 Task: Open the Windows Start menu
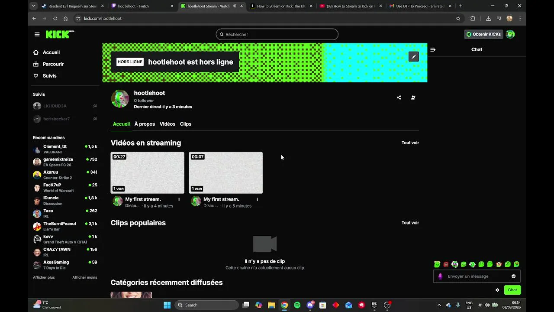click(x=167, y=305)
